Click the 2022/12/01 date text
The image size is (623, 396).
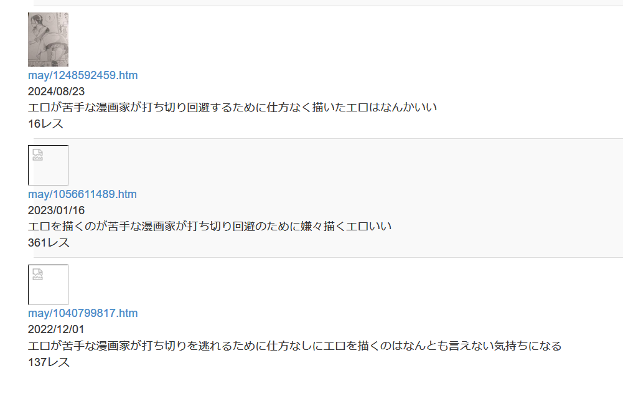tap(56, 329)
